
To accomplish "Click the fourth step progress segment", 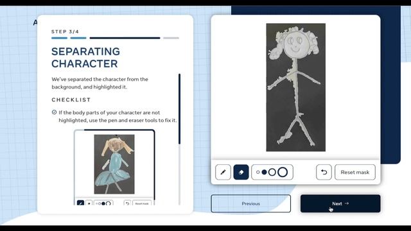I will coord(171,38).
